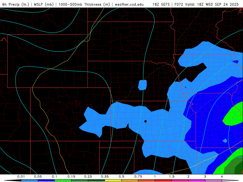Select the medium green 0.15 legend swatch
This screenshot has width=243, height=182.
click(x=80, y=180)
